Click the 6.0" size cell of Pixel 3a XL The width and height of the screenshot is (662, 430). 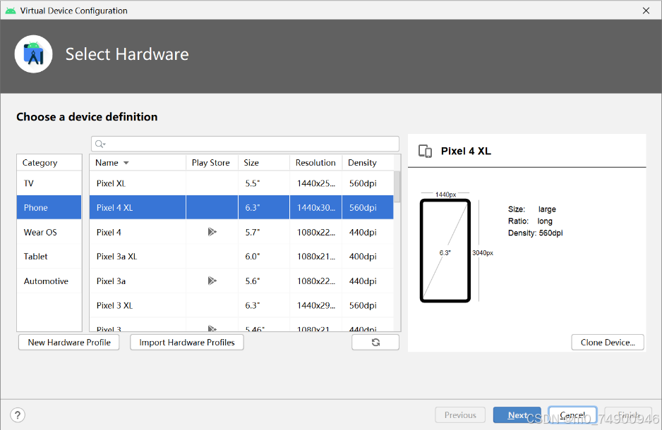click(264, 257)
